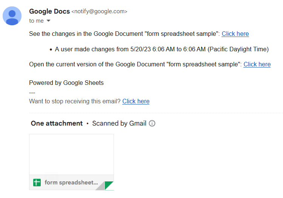283x198 pixels.
Task: Click the bullet line about user changes
Action: (161, 49)
